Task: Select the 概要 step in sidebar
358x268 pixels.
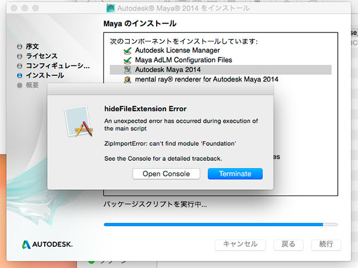Action: point(32,85)
